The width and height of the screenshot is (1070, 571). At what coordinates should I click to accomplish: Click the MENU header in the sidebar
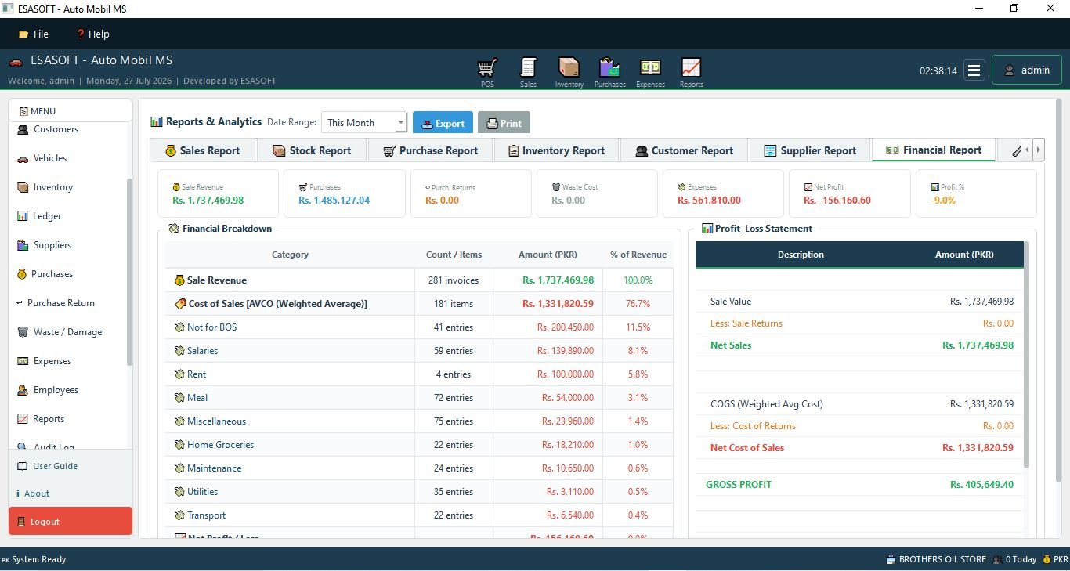(x=70, y=111)
